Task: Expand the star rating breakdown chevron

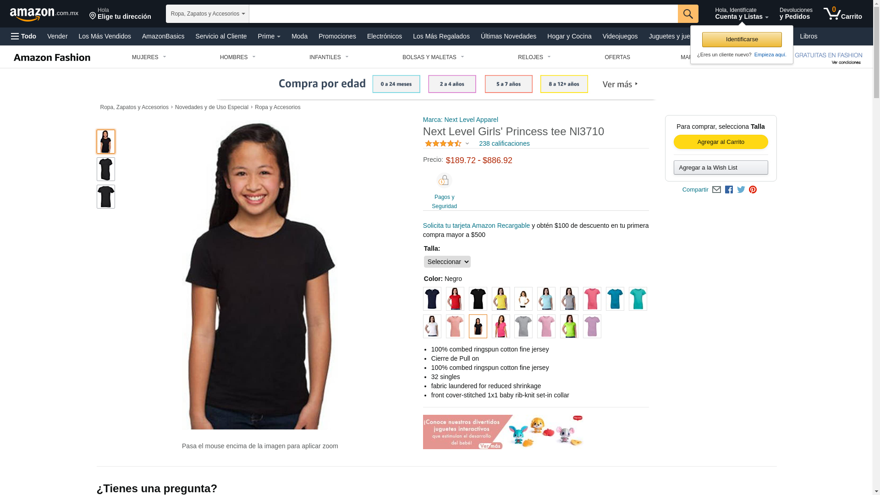Action: coord(467,144)
